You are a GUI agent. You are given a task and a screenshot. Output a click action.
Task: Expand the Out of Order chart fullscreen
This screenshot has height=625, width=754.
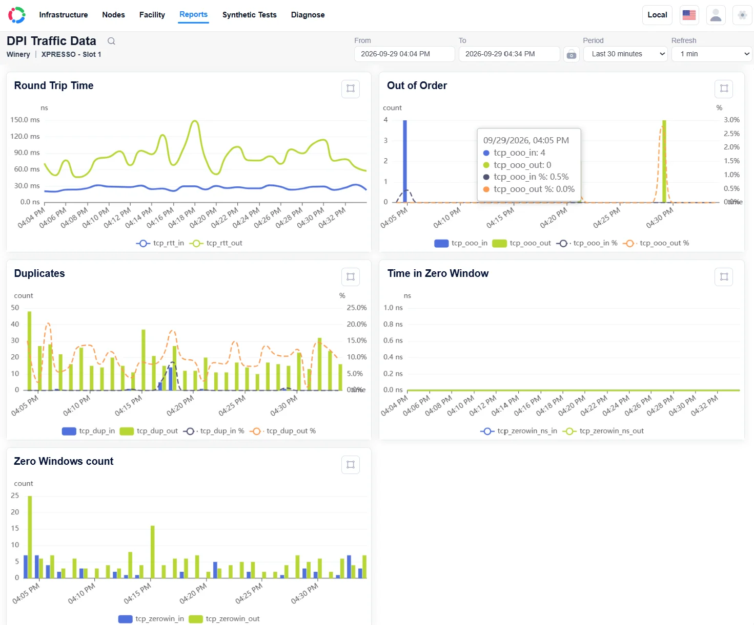tap(724, 89)
